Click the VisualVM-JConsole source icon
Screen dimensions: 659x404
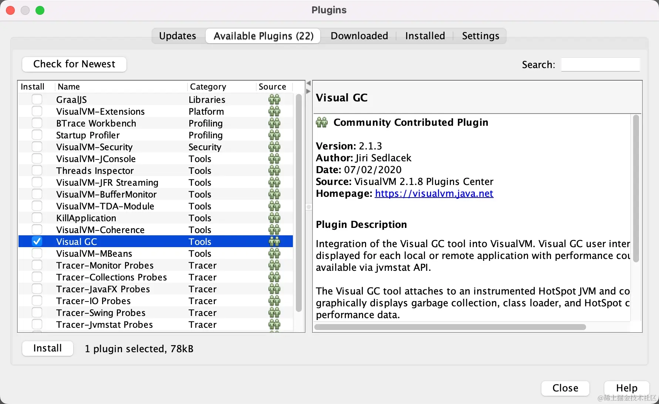(x=274, y=159)
